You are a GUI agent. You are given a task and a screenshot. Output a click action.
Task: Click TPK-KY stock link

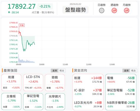tap(29, 88)
